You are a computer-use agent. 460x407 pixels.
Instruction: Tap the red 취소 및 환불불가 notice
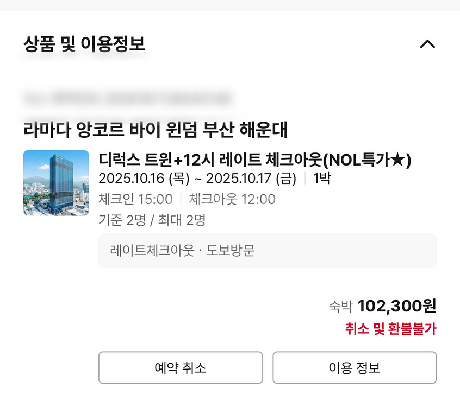click(x=390, y=329)
